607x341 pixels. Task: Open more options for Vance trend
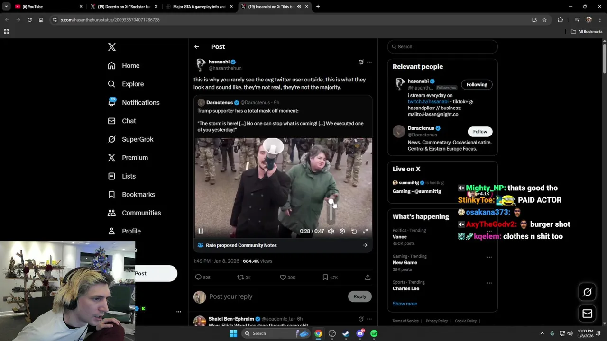489,231
